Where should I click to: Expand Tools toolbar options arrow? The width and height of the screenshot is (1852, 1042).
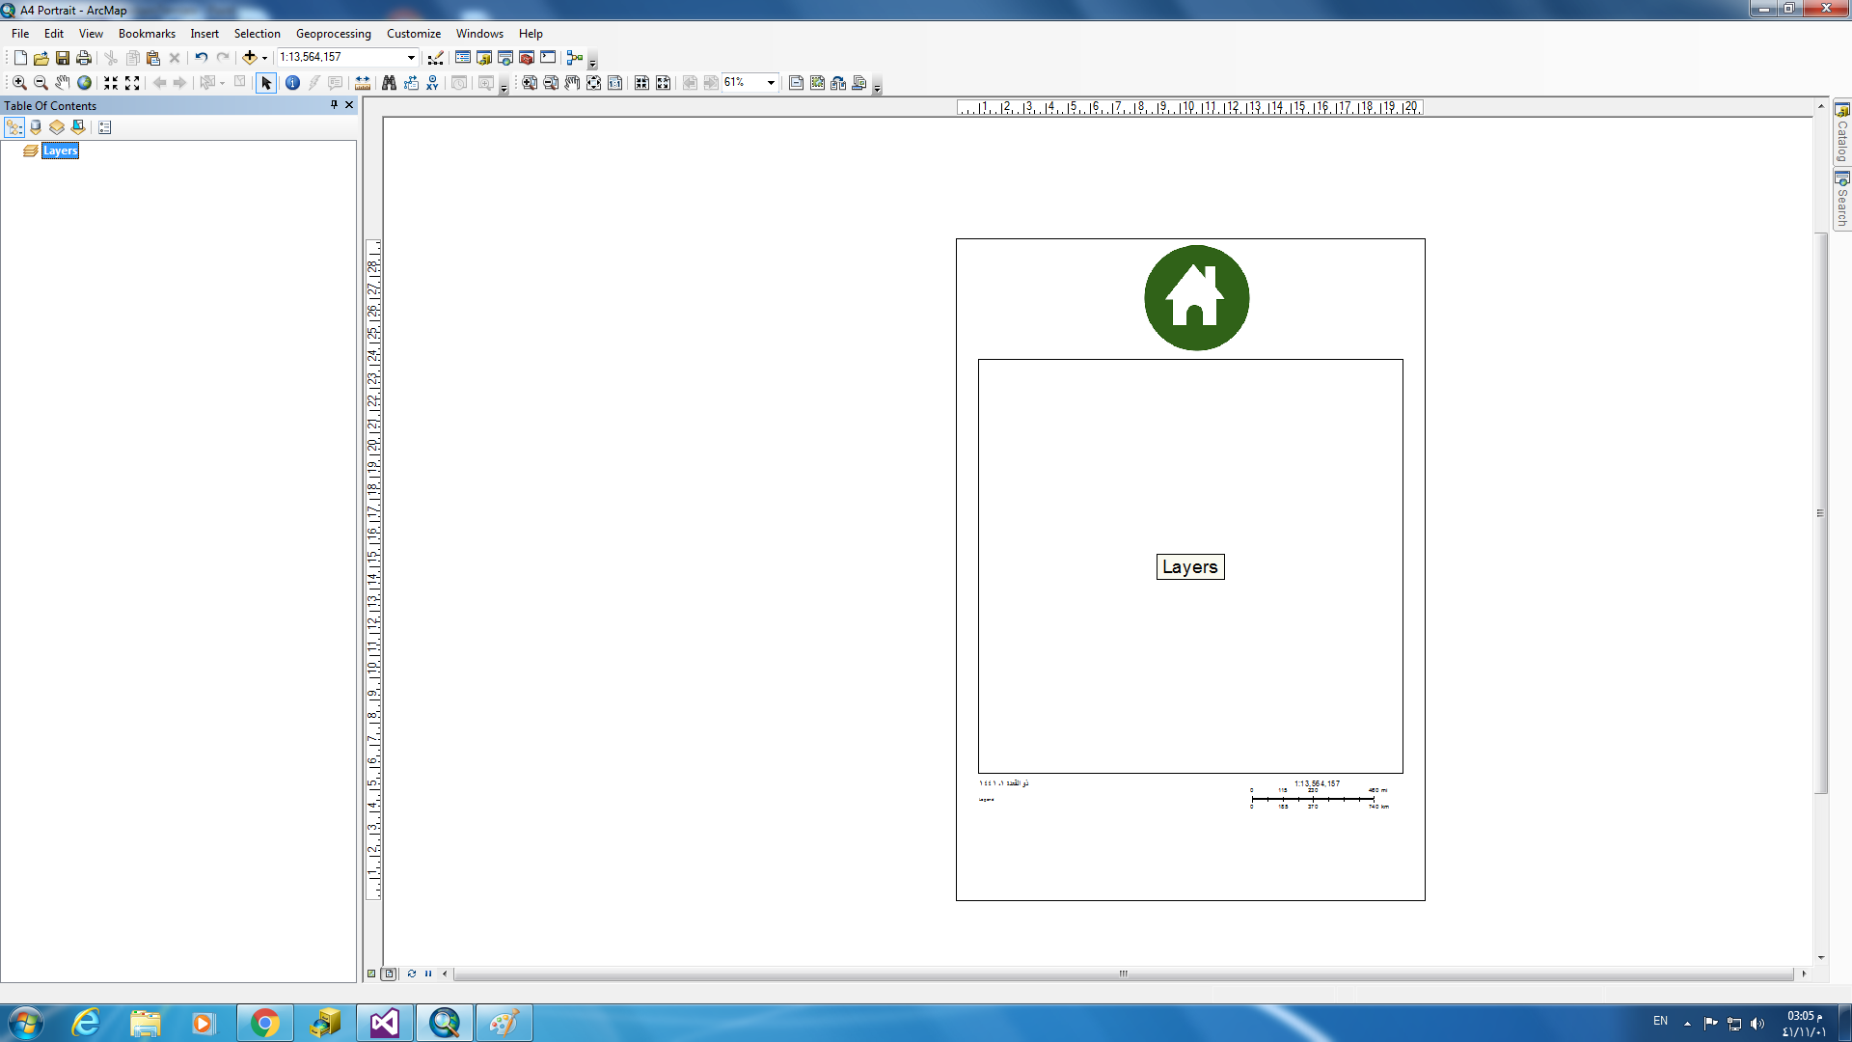tap(504, 87)
